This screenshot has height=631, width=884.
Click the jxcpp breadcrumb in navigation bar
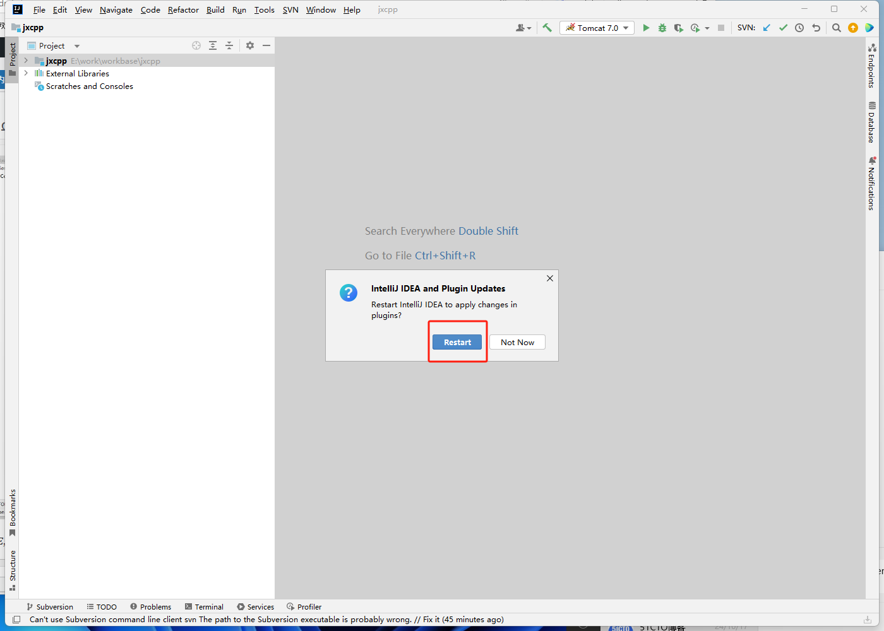28,28
